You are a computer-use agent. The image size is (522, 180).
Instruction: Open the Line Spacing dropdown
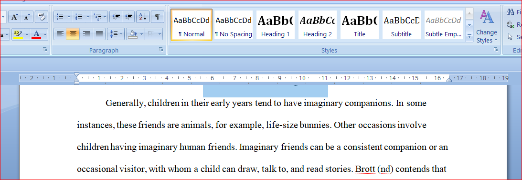pos(116,34)
